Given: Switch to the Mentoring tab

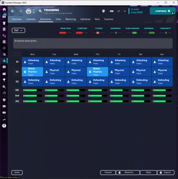Looking at the screenshot, I should coord(71,19).
